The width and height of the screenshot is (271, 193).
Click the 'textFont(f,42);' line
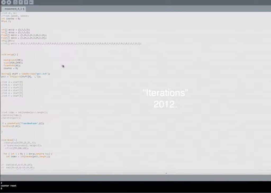coord(11,126)
